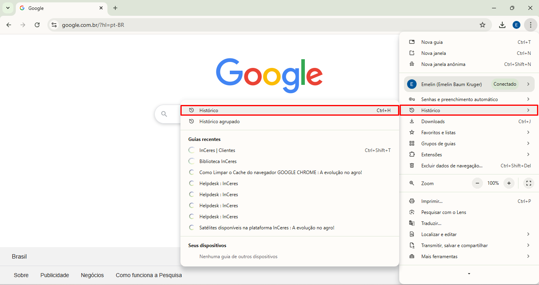Click the 100% zoom level value
The height and width of the screenshot is (285, 539).
(493, 183)
